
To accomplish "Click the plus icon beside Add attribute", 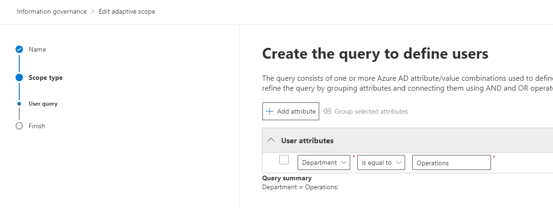I will coord(269,111).
